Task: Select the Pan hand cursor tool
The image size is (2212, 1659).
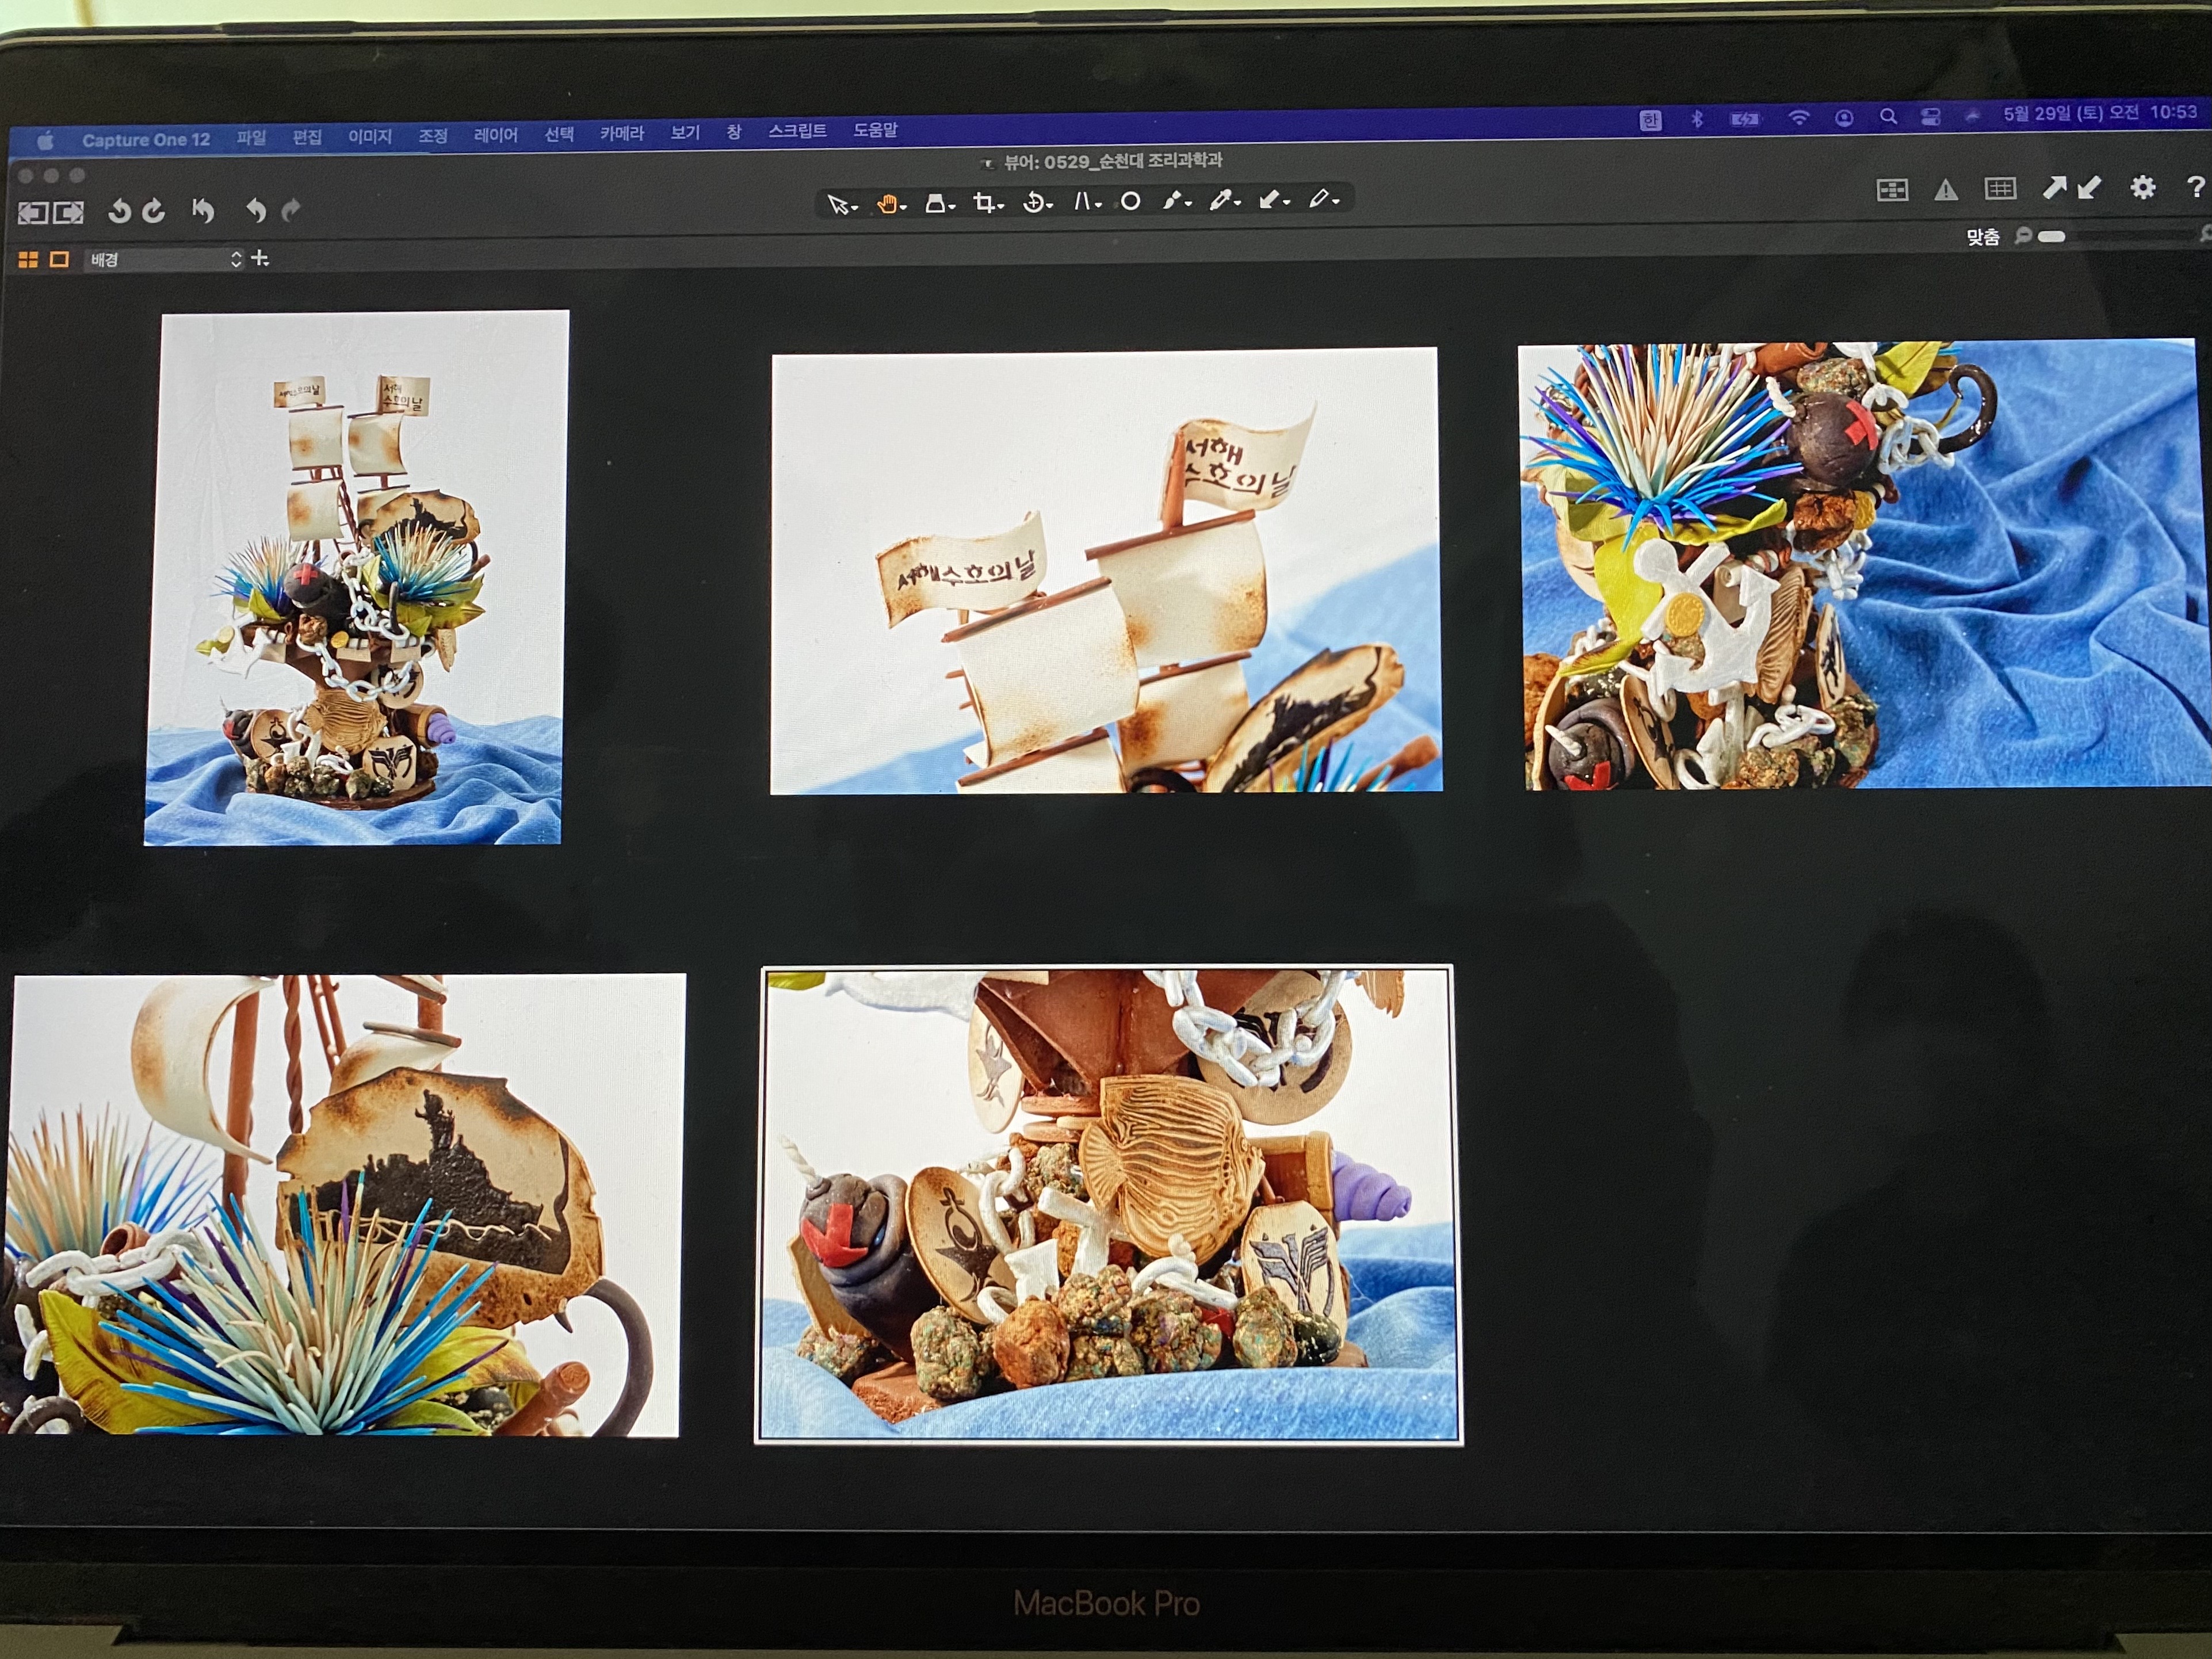Action: point(886,204)
